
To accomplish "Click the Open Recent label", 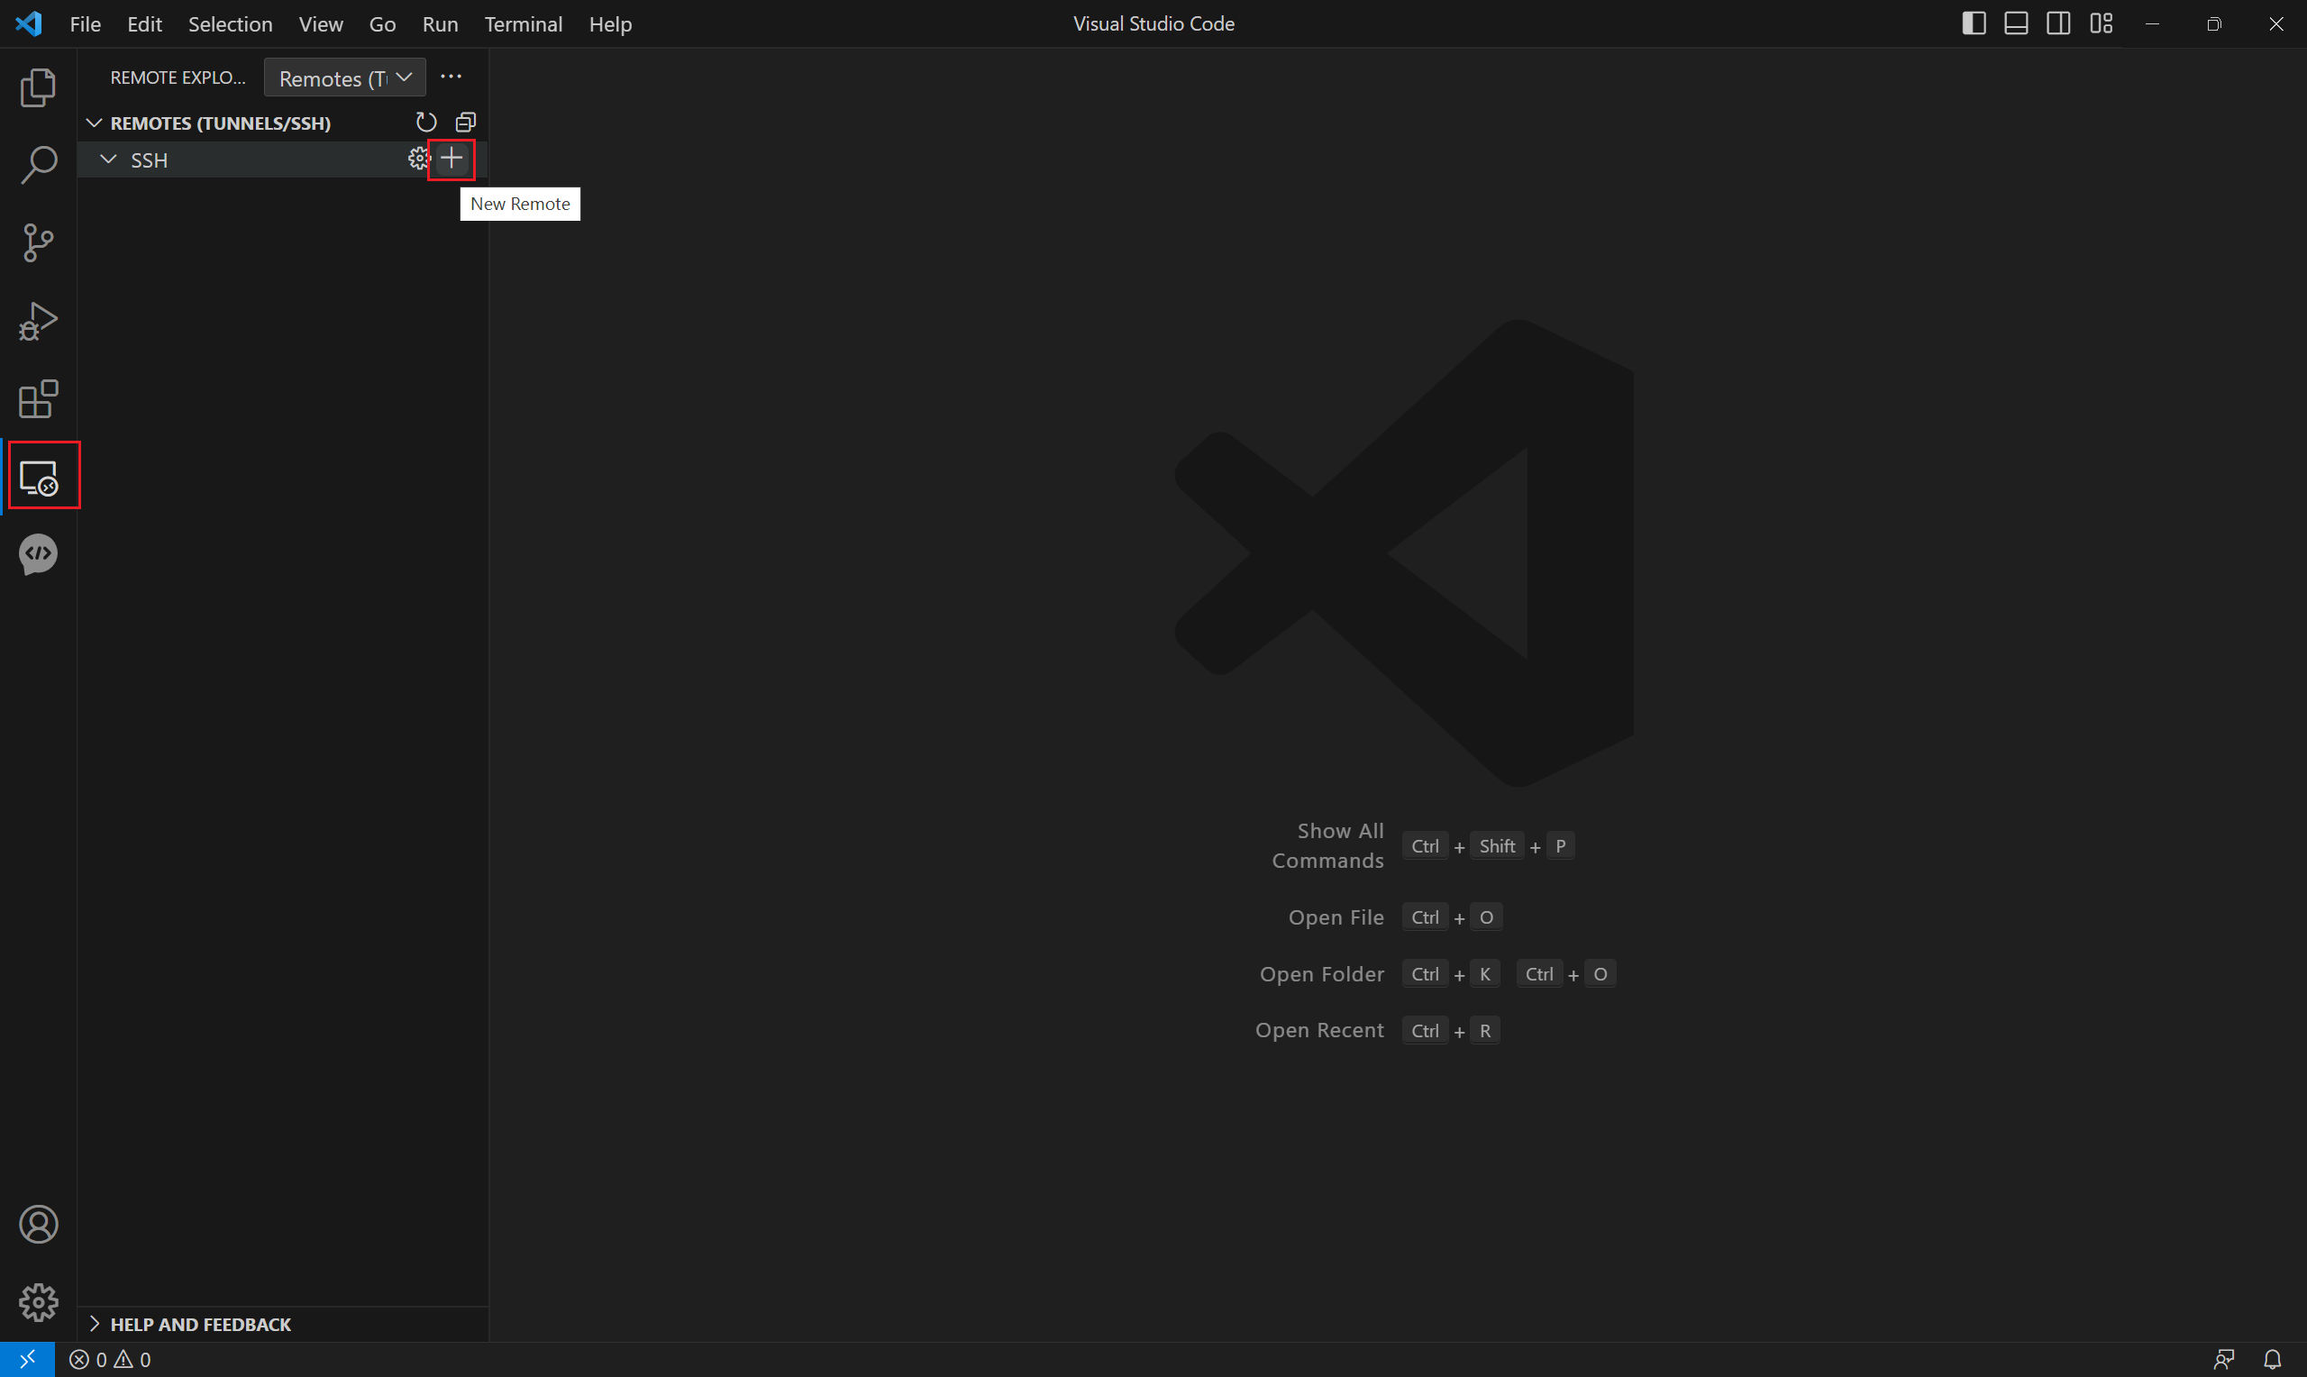I will click(x=1319, y=1030).
